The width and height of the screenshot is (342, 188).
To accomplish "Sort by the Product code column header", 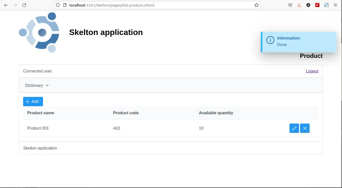I will tap(126, 113).
